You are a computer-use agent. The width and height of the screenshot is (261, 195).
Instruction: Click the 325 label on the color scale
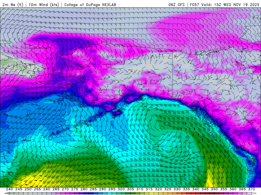tap(168, 189)
